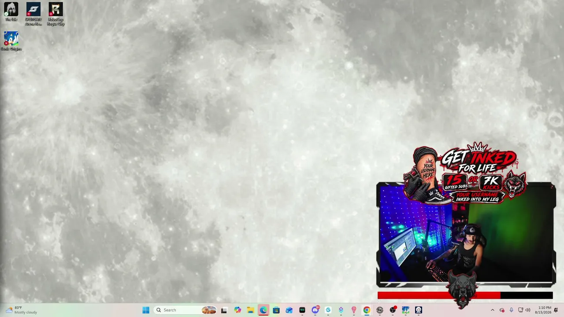Select the Sonic Origins desktop shortcut
Image resolution: width=564 pixels, height=317 pixels.
pos(11,41)
